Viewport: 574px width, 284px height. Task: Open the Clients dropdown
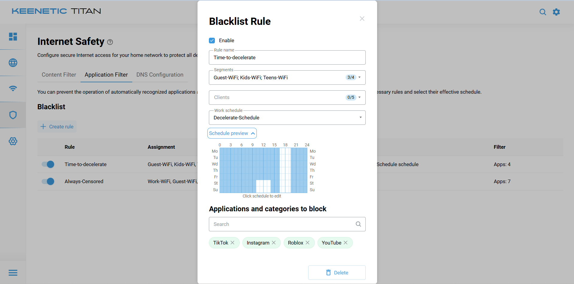pyautogui.click(x=287, y=98)
